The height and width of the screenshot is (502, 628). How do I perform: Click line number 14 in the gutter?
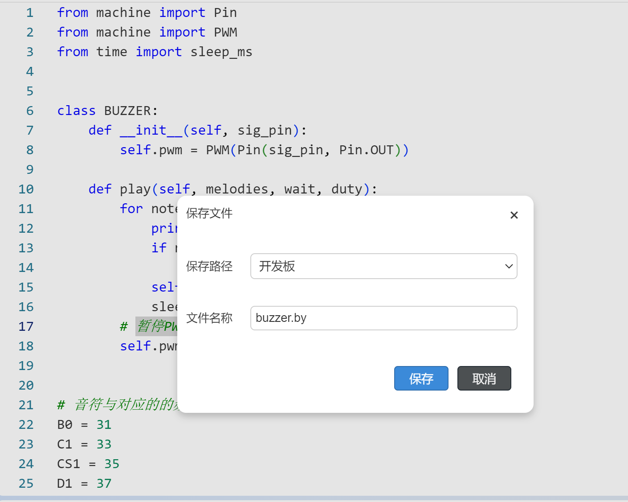[26, 267]
